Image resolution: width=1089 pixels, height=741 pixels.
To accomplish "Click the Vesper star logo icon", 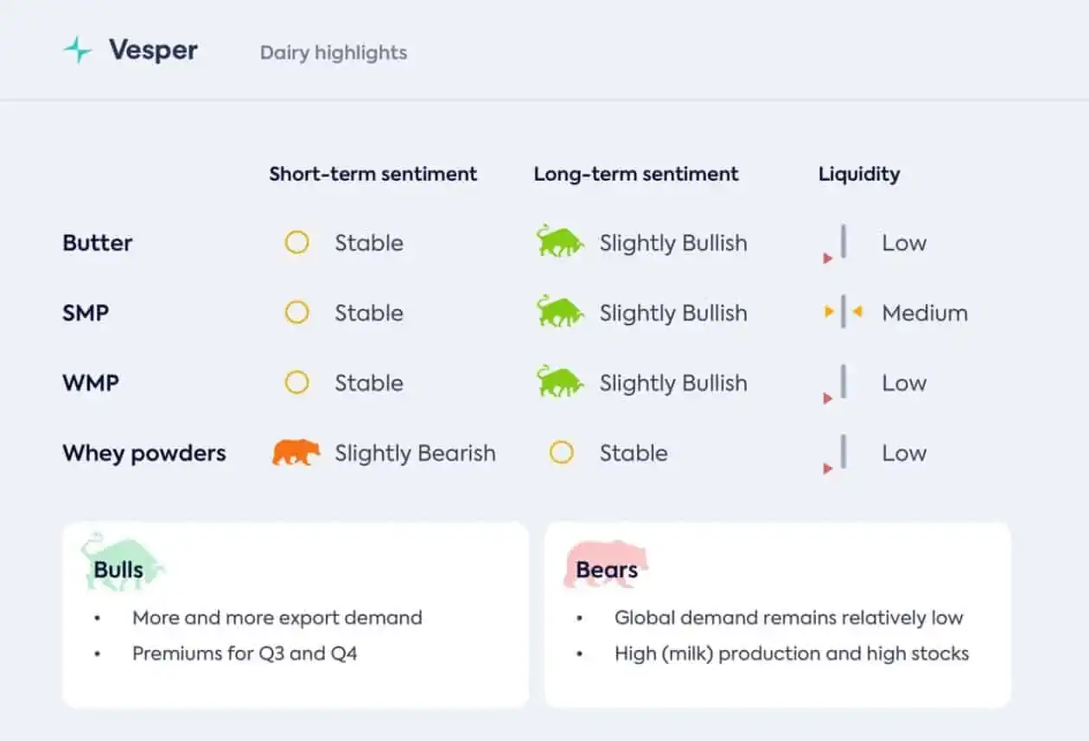I will click(x=78, y=50).
